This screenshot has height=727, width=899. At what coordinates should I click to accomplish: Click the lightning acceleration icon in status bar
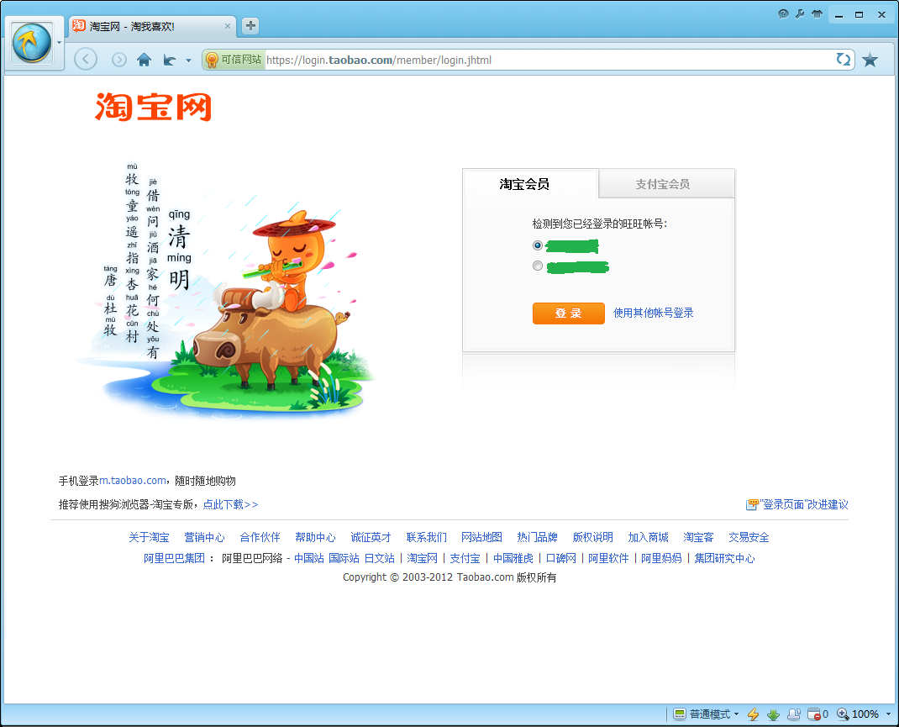point(754,714)
